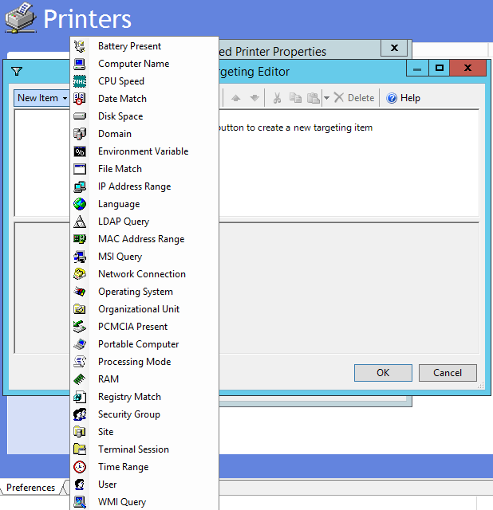Add an IP Address Range item
The height and width of the screenshot is (510, 493).
(134, 186)
